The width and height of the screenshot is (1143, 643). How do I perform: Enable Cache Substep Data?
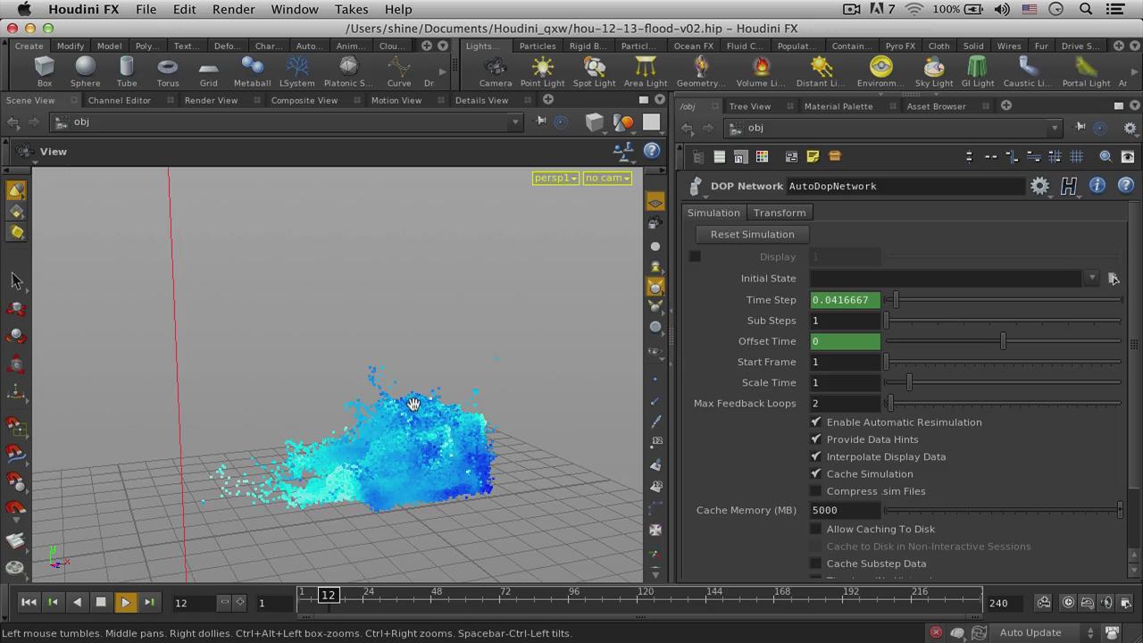pyautogui.click(x=815, y=564)
